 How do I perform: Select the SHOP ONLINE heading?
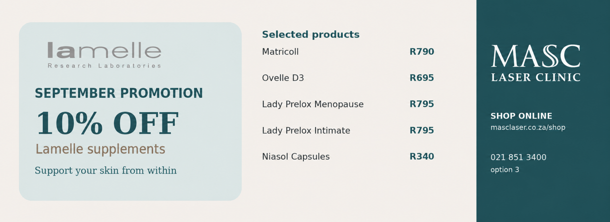pos(521,116)
